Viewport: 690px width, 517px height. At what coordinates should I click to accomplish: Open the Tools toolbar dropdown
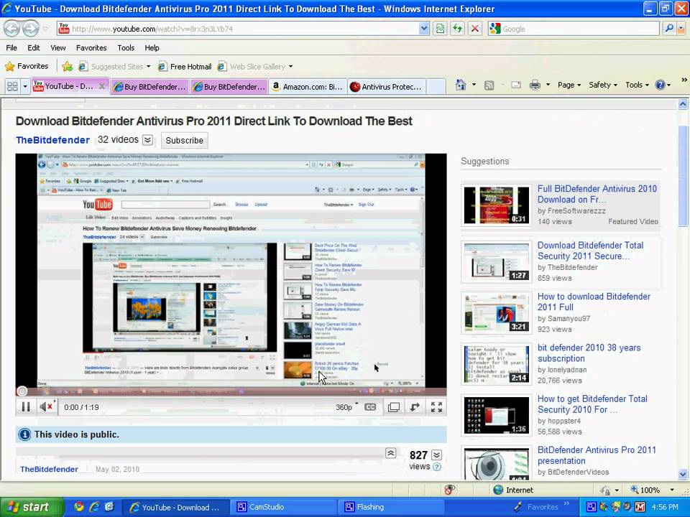click(x=637, y=85)
